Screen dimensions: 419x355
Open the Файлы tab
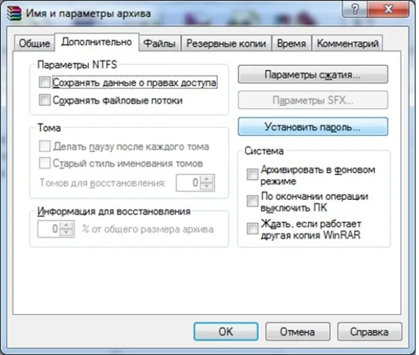159,43
